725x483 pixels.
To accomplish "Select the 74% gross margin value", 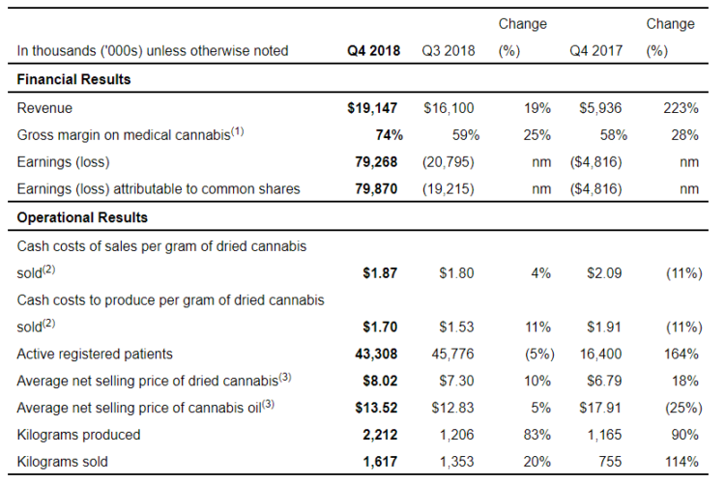I will click(382, 135).
